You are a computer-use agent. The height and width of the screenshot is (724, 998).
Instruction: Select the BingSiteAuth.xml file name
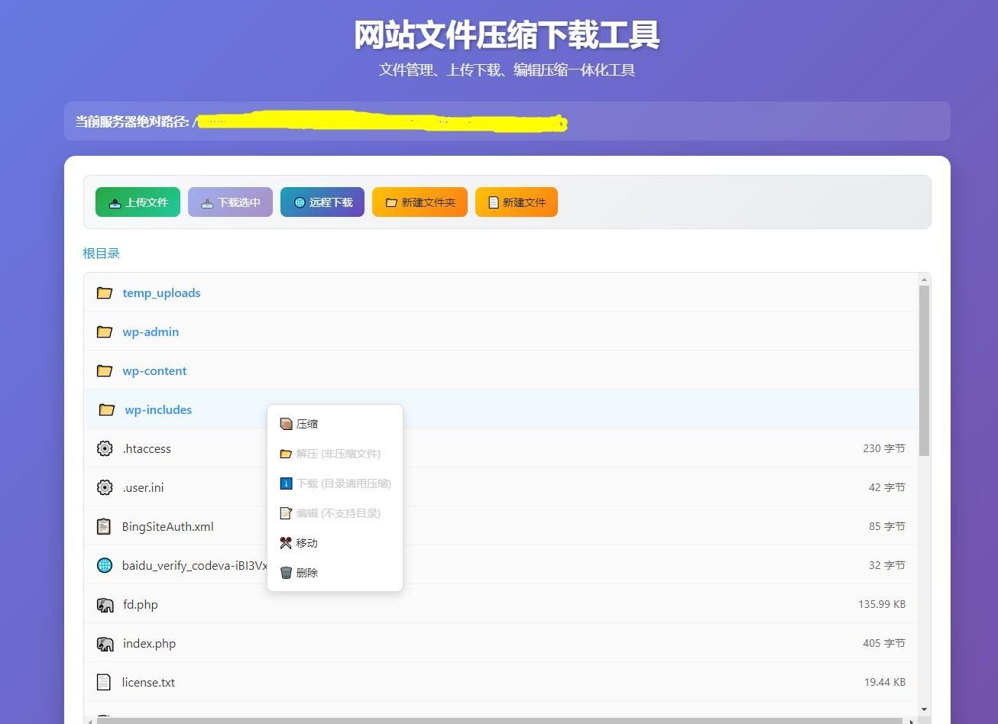point(168,527)
